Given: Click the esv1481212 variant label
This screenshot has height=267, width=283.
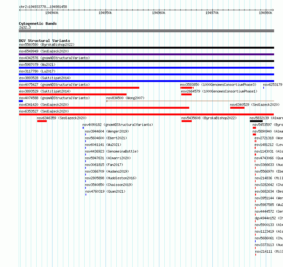Looking at the screenshot, I should click(269, 145).
